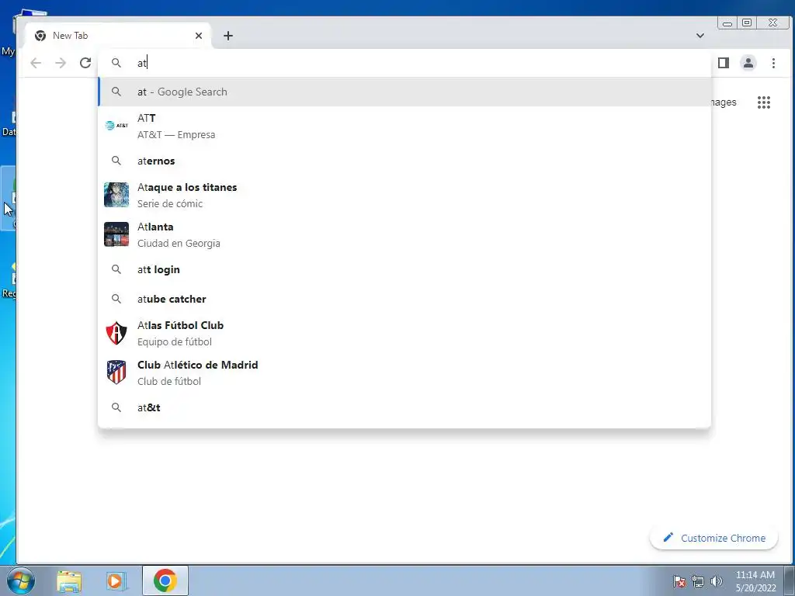This screenshot has width=795, height=596.
Task: Click the Customize Chrome button
Action: coord(714,539)
